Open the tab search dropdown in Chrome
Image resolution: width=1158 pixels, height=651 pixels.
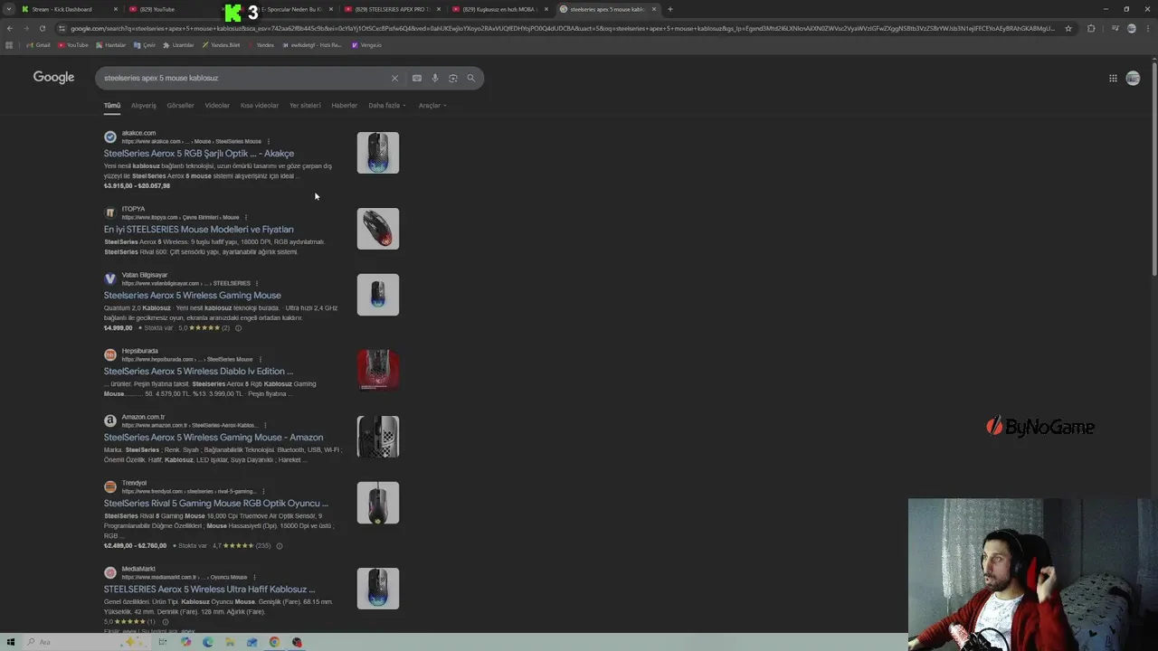(10, 9)
